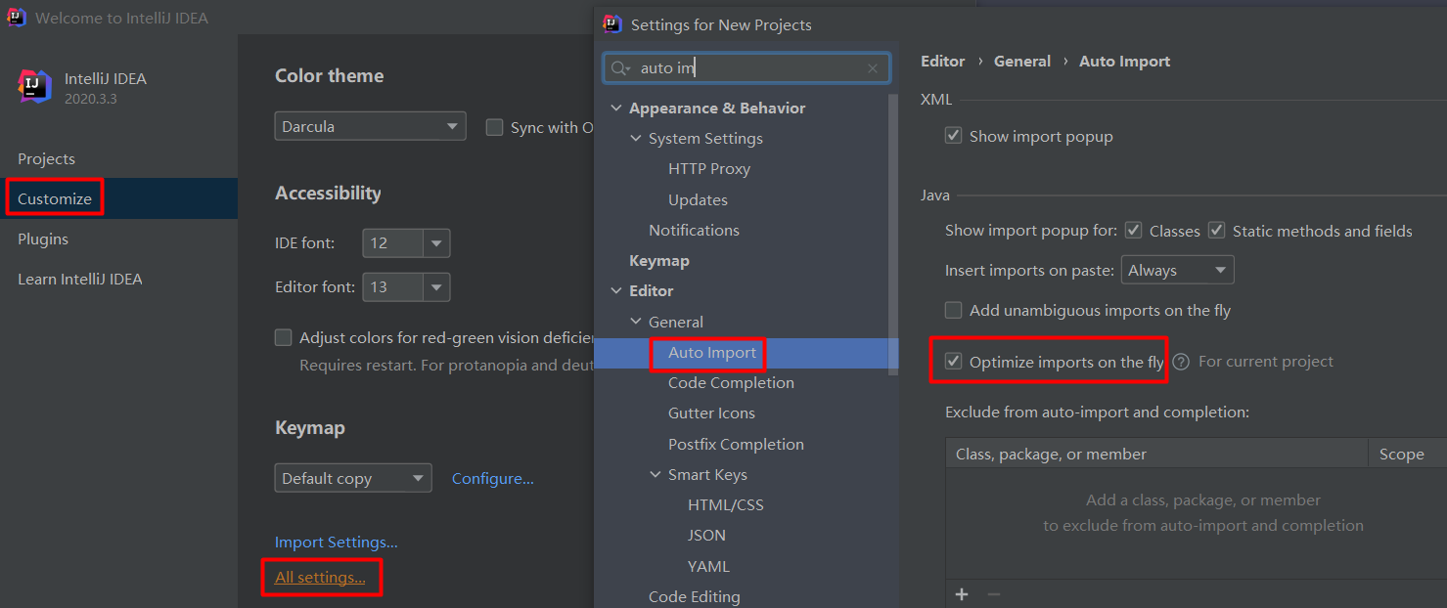Open Keymap settings page
This screenshot has width=1447, height=608.
[659, 260]
